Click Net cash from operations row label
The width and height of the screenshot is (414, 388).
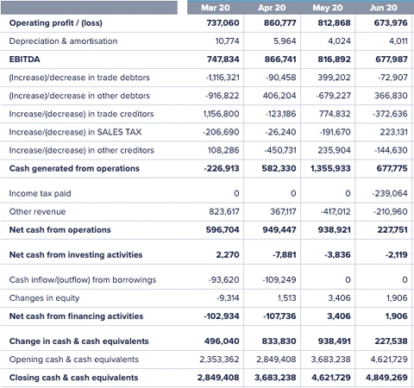click(60, 229)
